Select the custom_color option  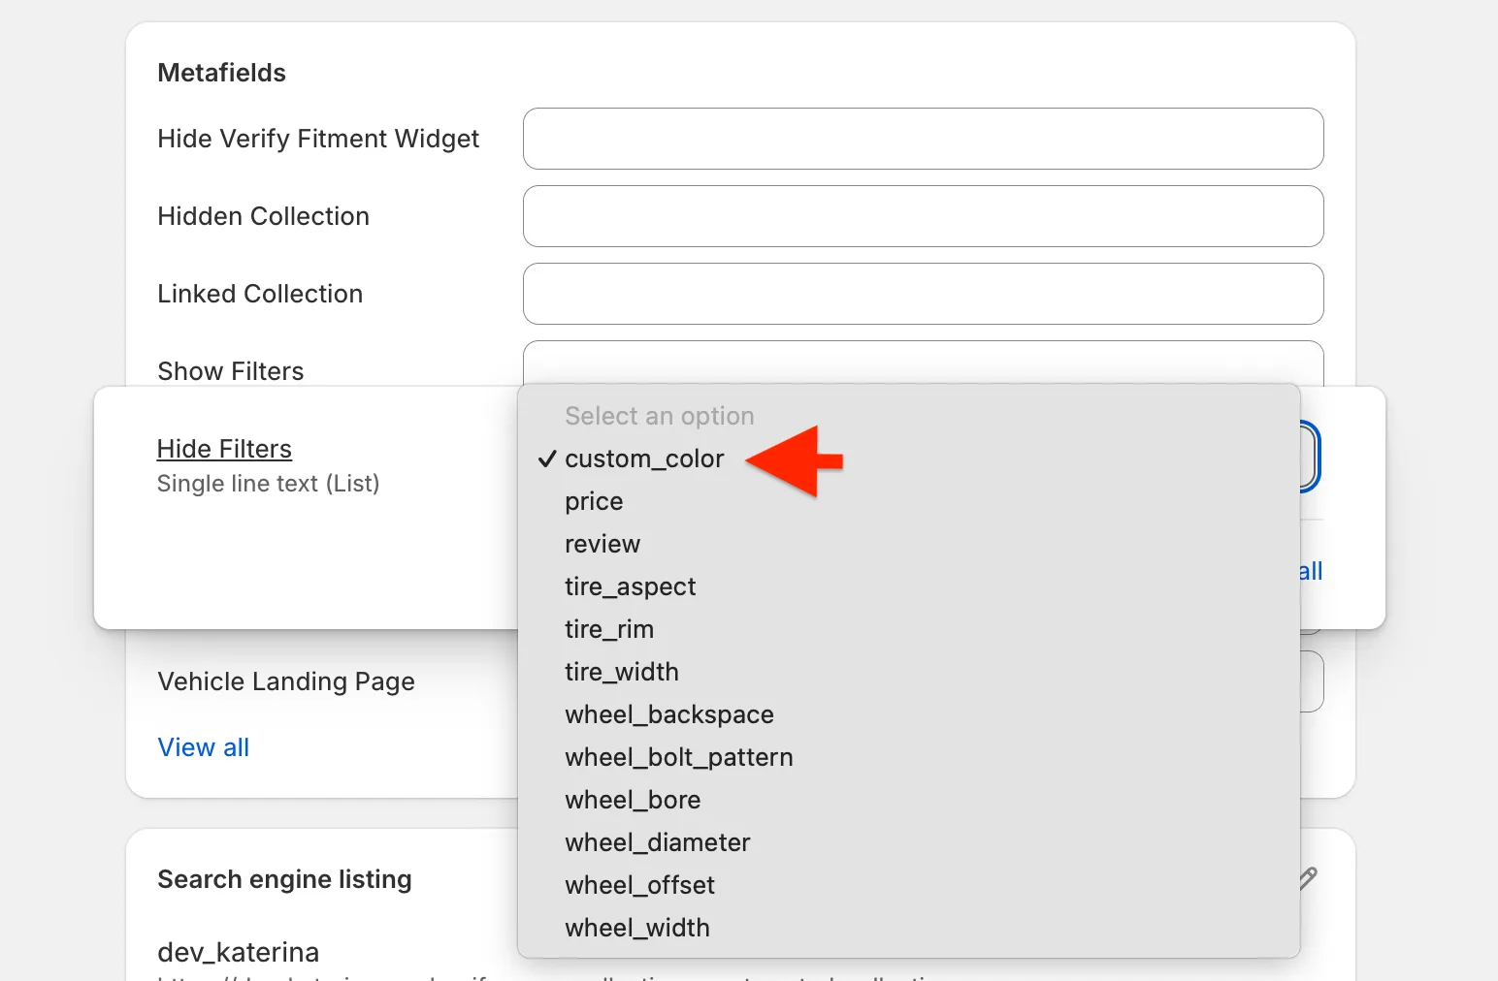pyautogui.click(x=644, y=459)
